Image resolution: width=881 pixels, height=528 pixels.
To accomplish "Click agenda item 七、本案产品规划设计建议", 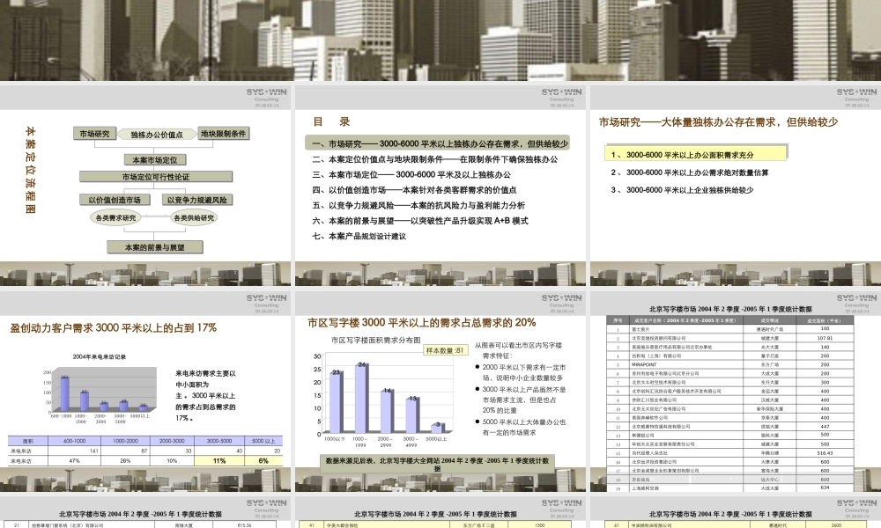I will tap(359, 236).
